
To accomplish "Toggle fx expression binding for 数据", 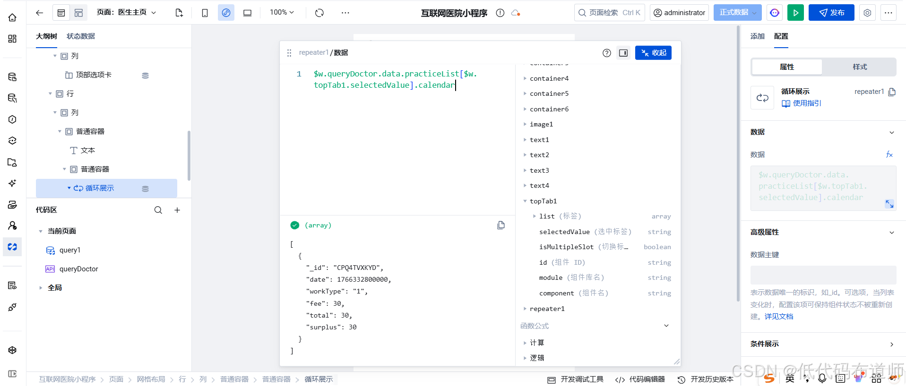I will (889, 154).
